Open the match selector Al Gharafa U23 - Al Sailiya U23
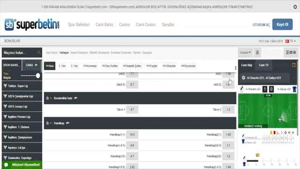The width and height of the screenshot is (300, 169). pos(265,78)
